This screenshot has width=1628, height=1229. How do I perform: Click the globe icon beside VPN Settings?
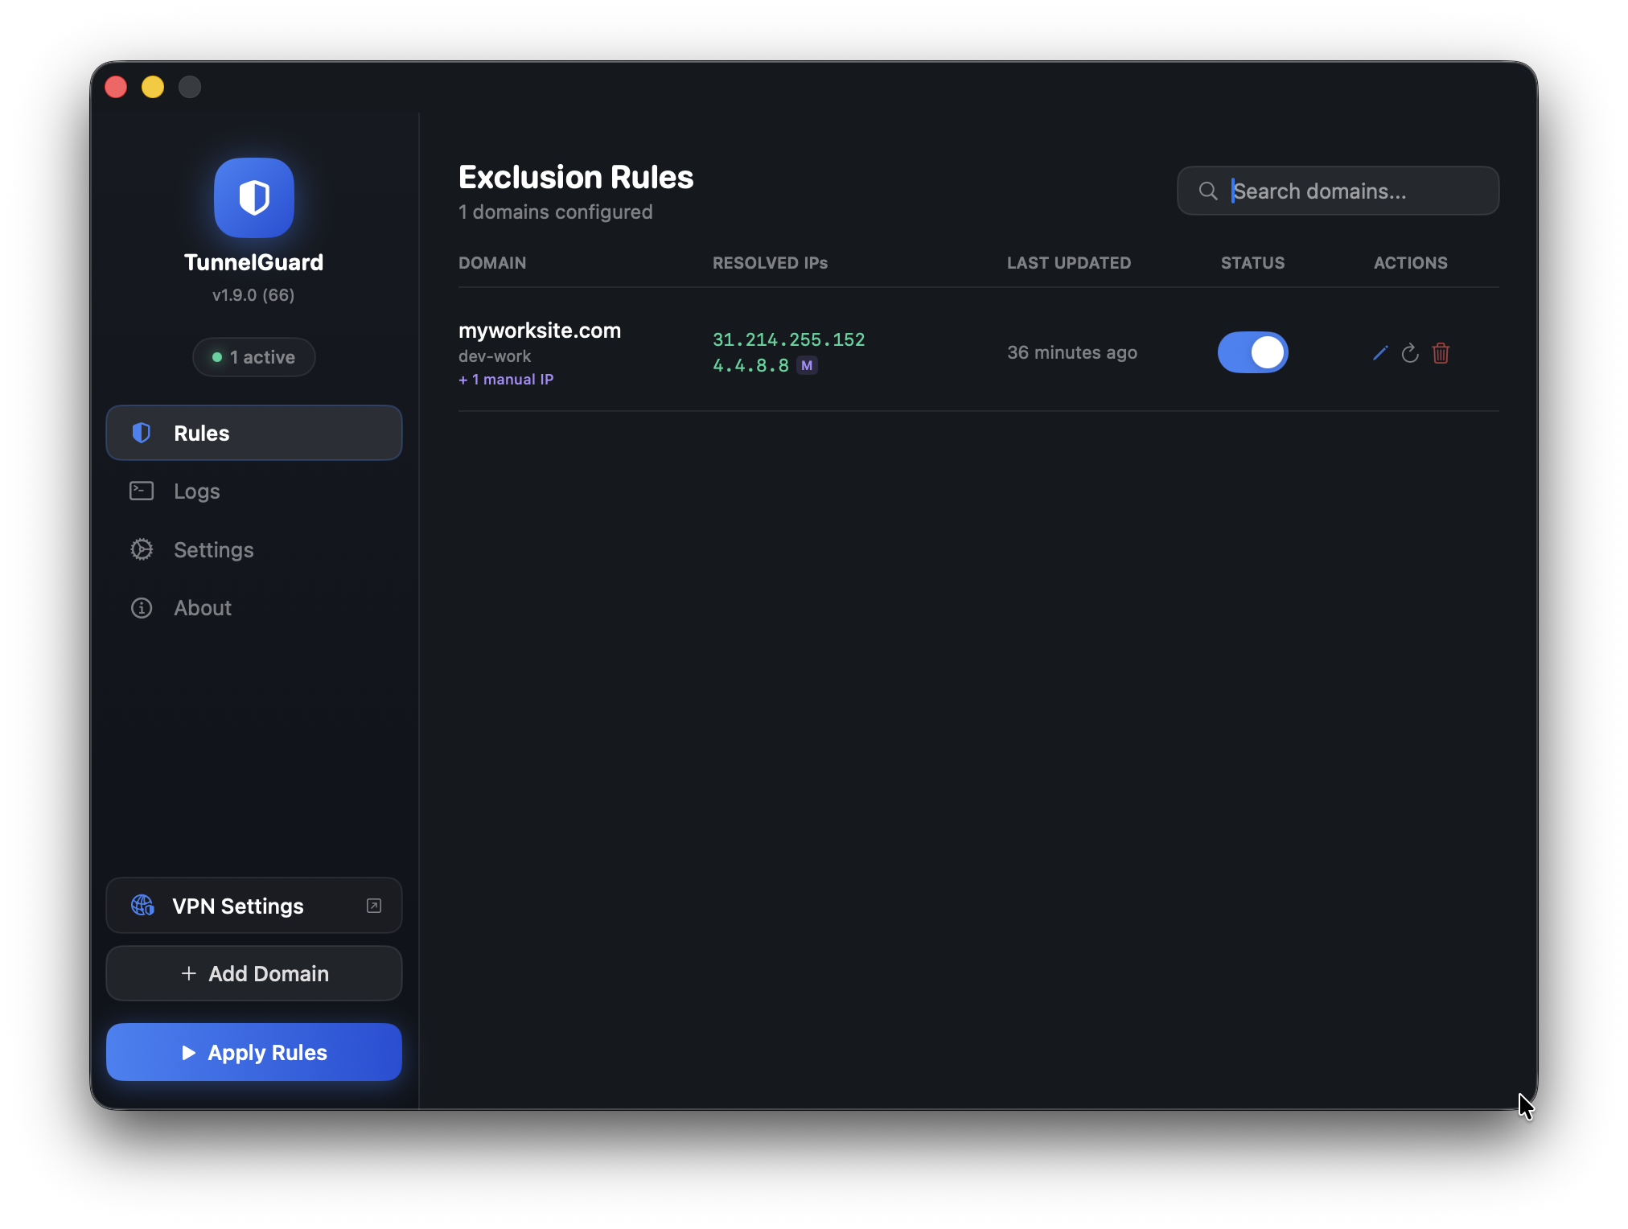pos(143,906)
